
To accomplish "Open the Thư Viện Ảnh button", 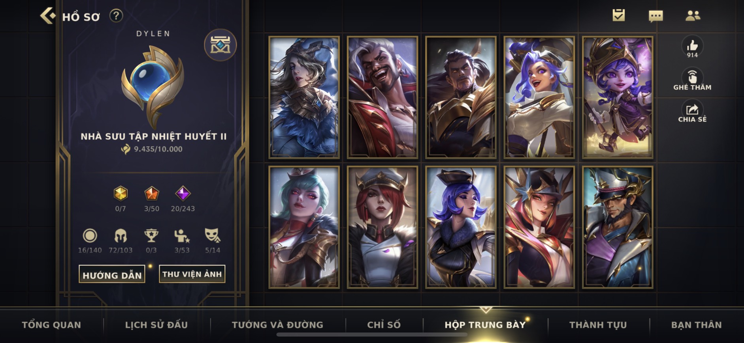I will 192,274.
